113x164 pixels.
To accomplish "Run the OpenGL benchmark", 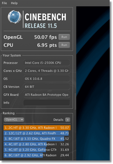I will click(64, 37).
